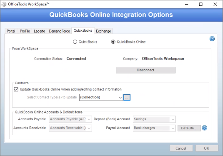The width and height of the screenshot is (223, 156).
Task: Minimize the OfficeTools WorkSpace window
Action: pos(186,4)
